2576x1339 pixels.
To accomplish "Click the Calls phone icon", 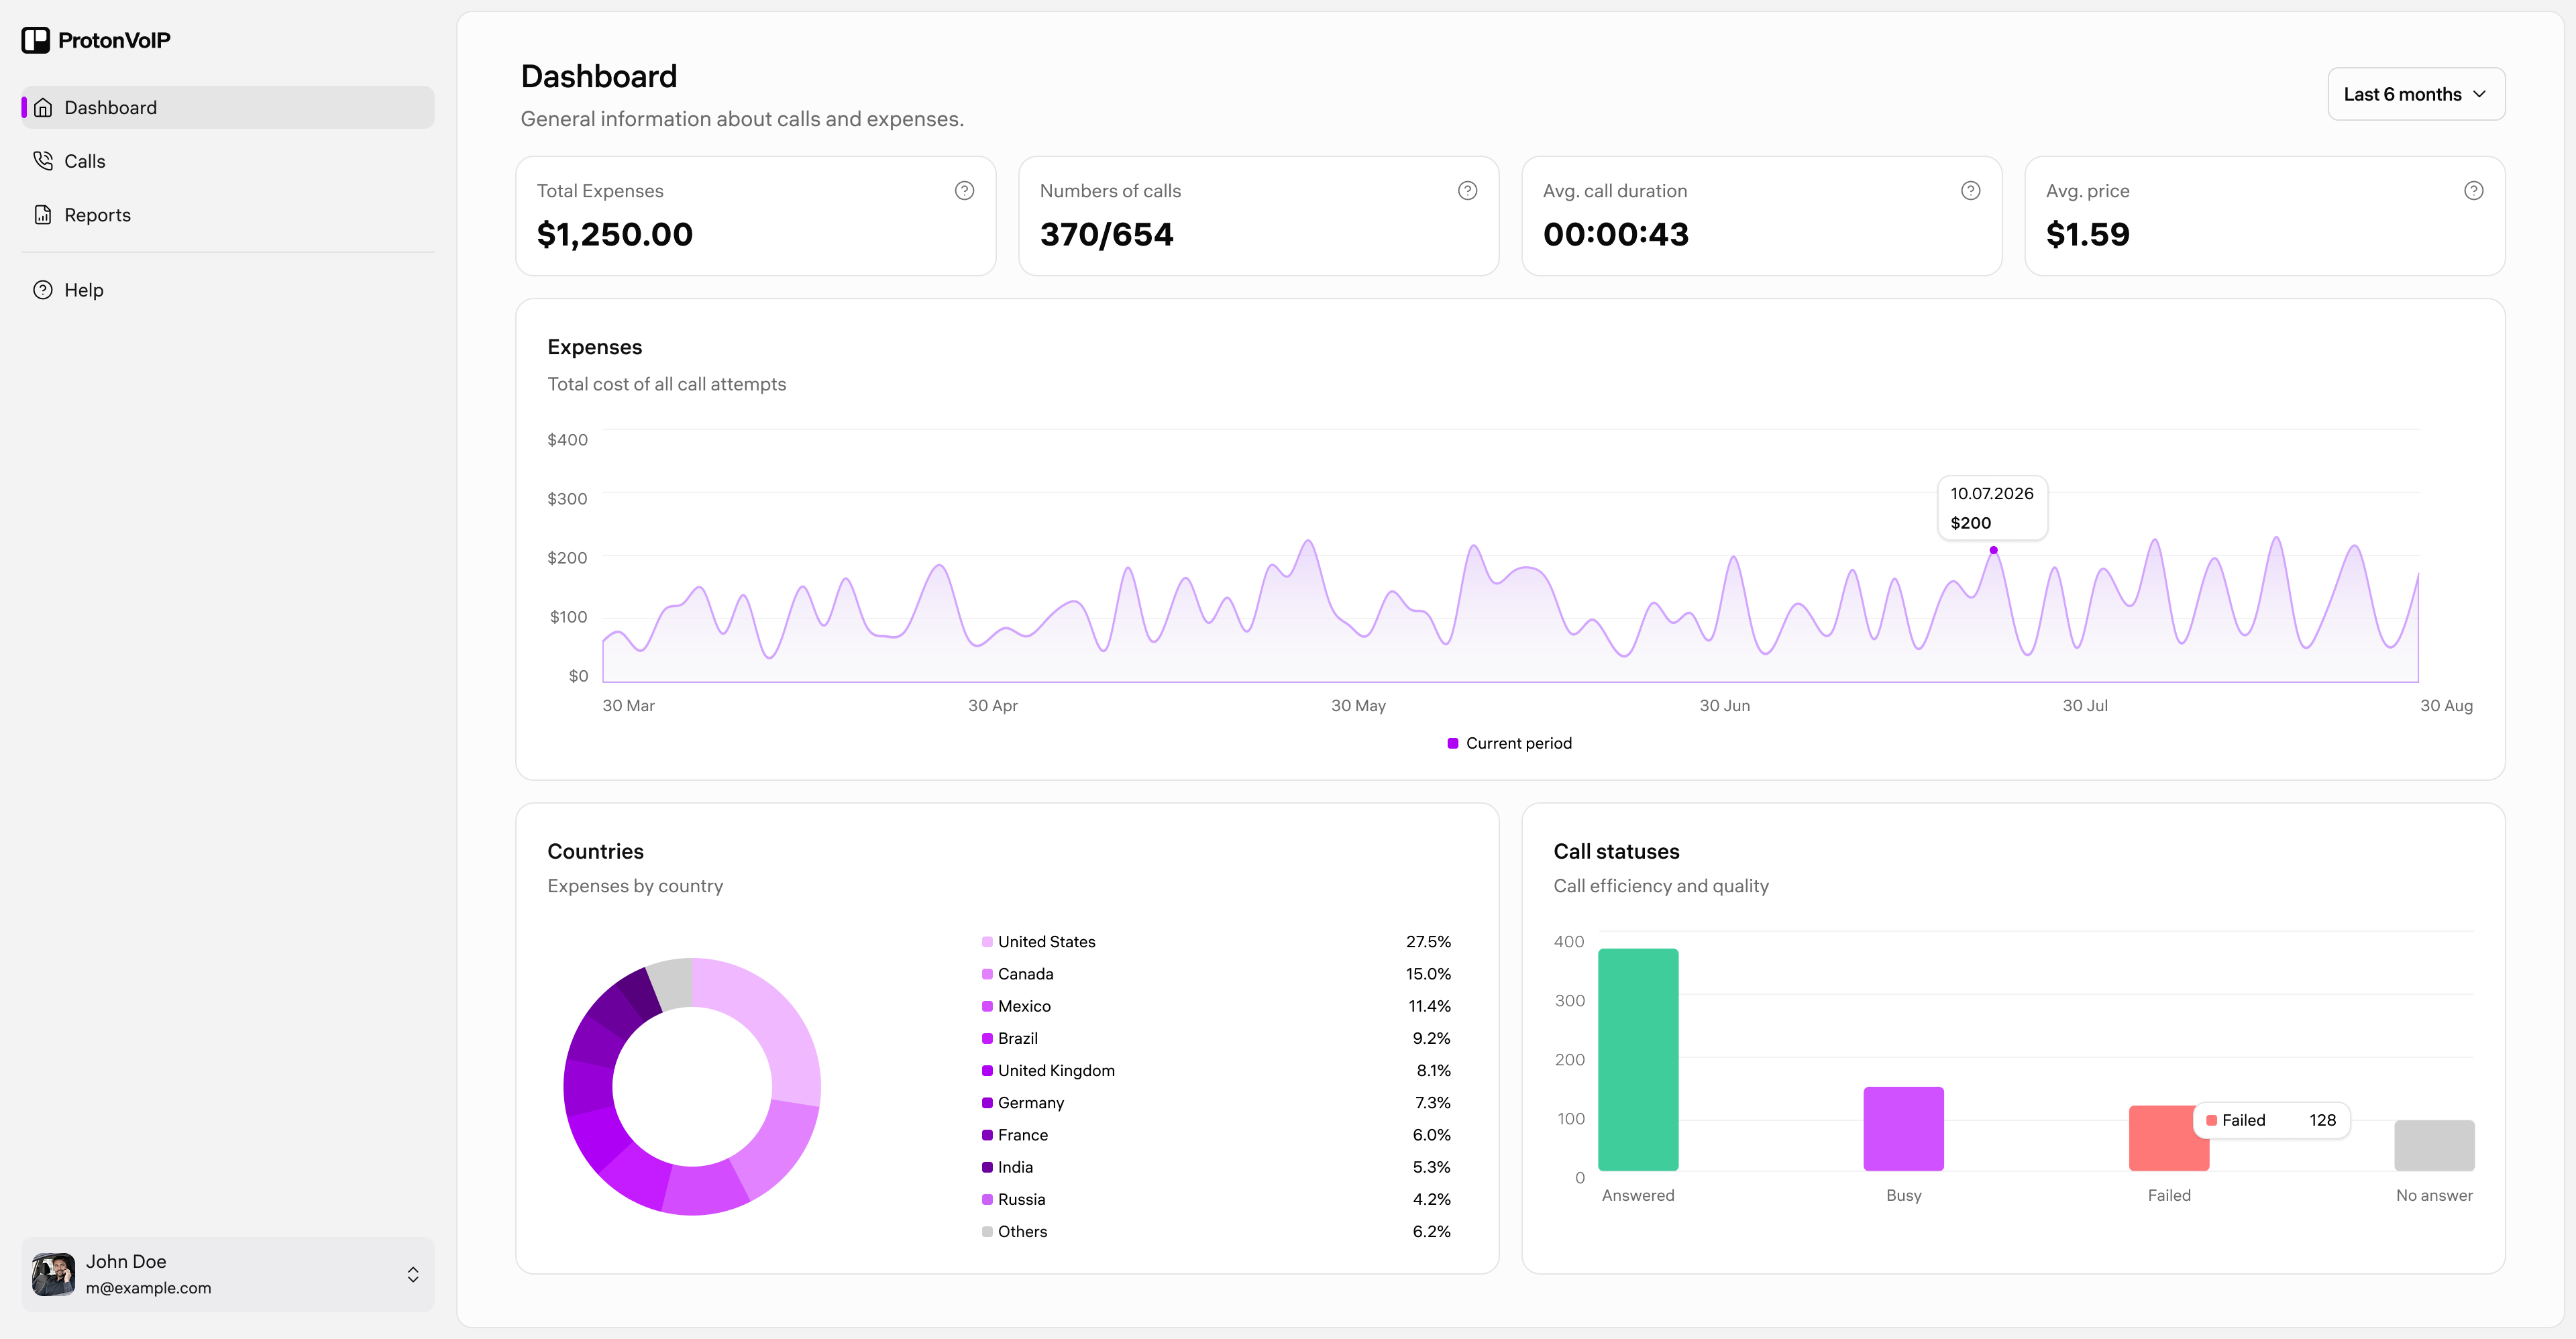I will tap(43, 161).
